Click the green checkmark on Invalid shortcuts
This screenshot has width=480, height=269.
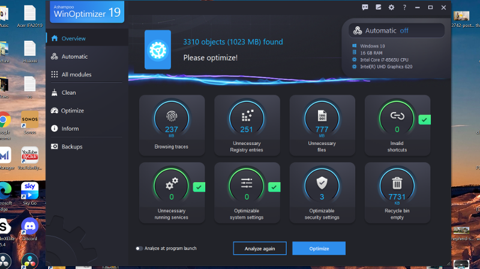(x=424, y=120)
